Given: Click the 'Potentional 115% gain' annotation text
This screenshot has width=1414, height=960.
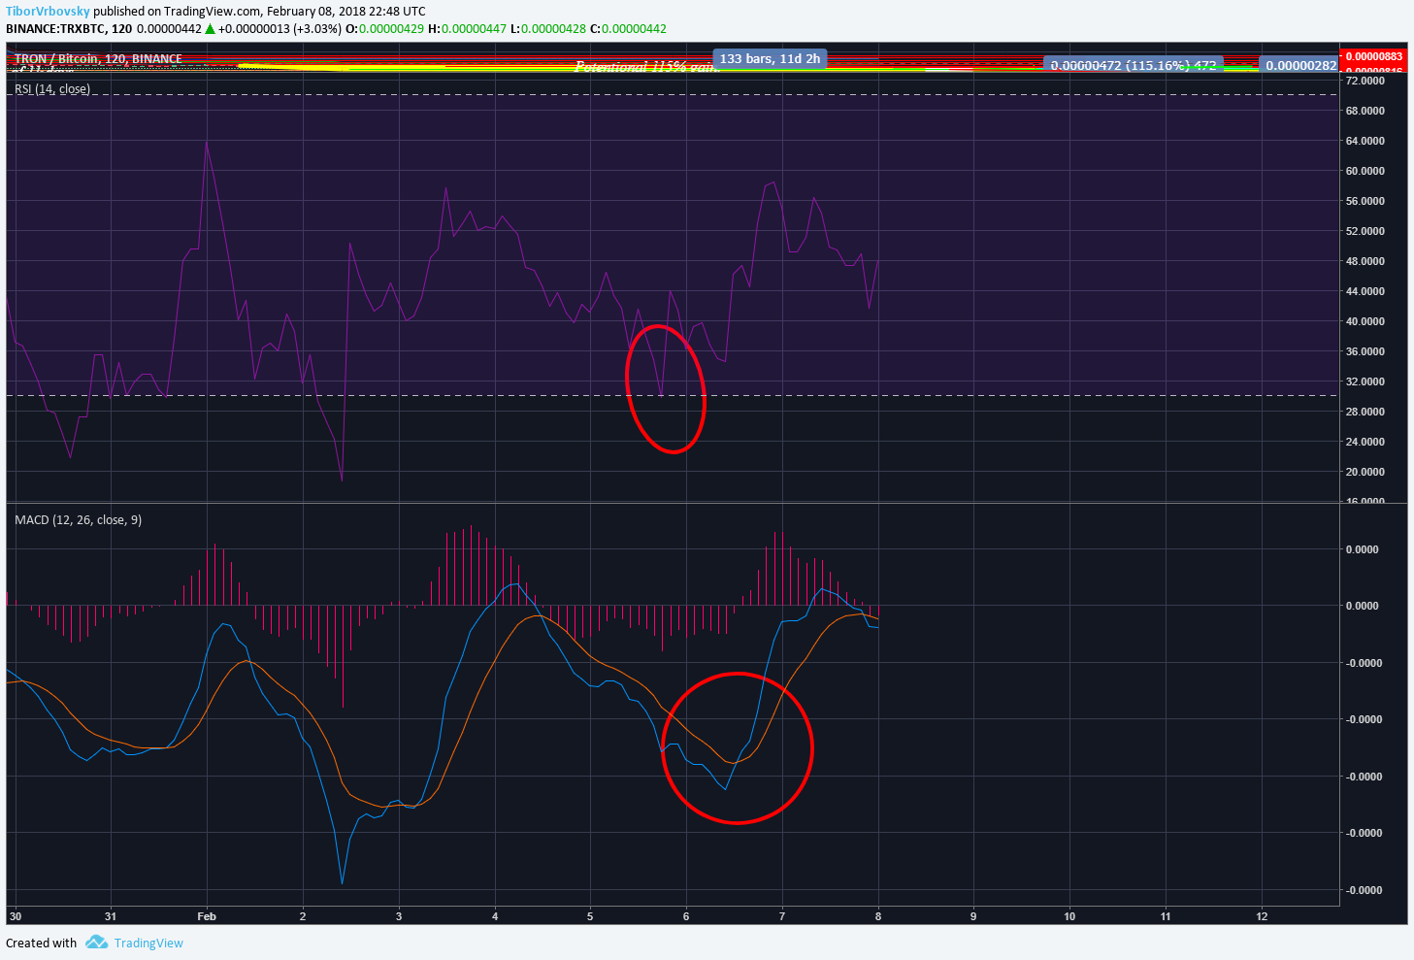Looking at the screenshot, I should click(x=644, y=67).
